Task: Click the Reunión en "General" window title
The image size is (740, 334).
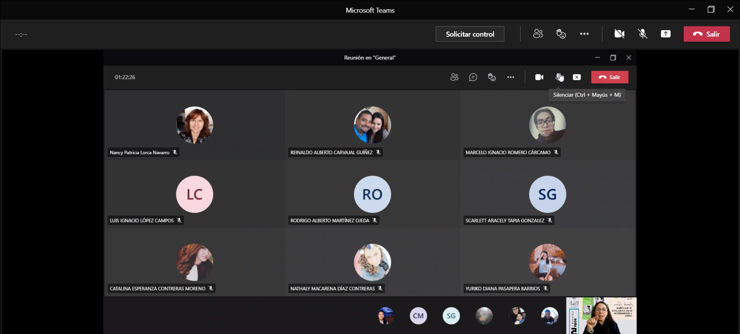Action: click(x=370, y=57)
